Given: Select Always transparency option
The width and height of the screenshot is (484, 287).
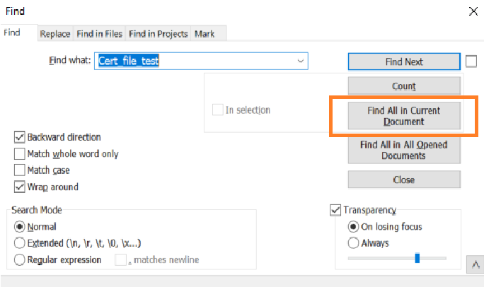Looking at the screenshot, I should point(353,243).
